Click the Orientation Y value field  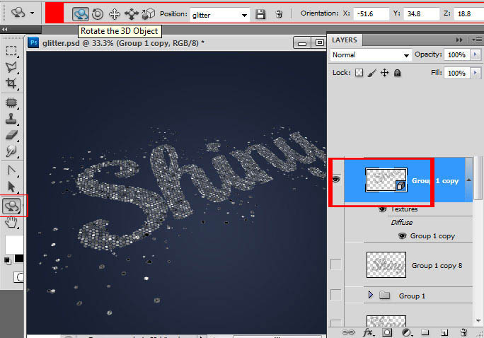click(420, 14)
